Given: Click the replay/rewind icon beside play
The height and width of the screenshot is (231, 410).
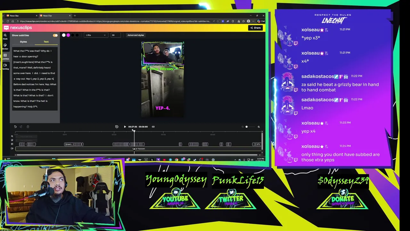Looking at the screenshot, I should pyautogui.click(x=117, y=127).
